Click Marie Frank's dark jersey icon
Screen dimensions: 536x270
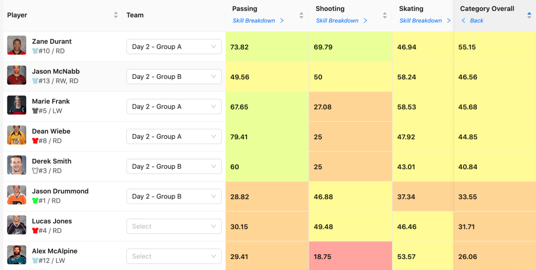[x=35, y=111]
